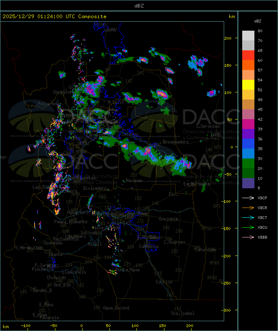Click the Nacunan place label
278x331 pixels.
coord(134,180)
